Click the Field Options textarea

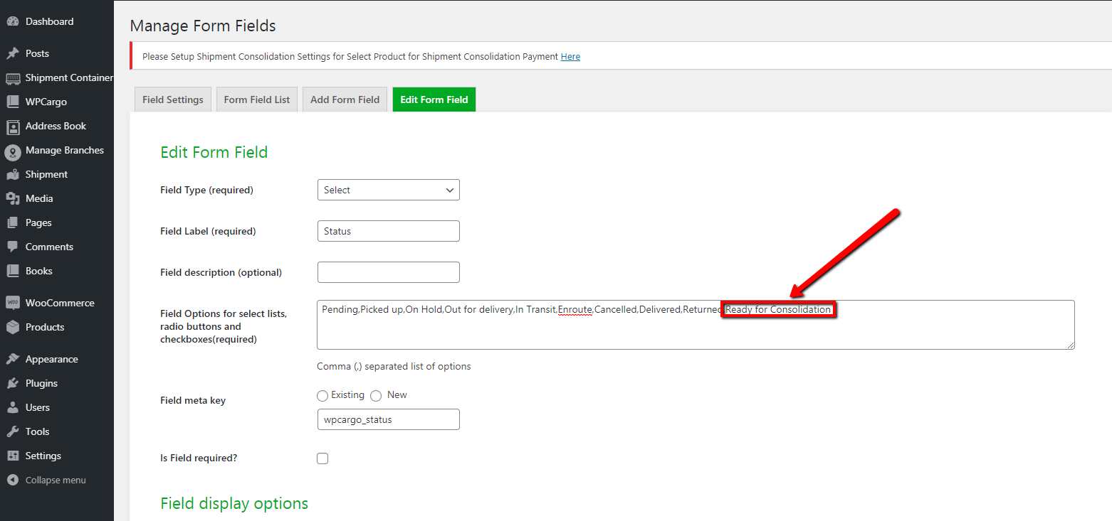click(695, 331)
